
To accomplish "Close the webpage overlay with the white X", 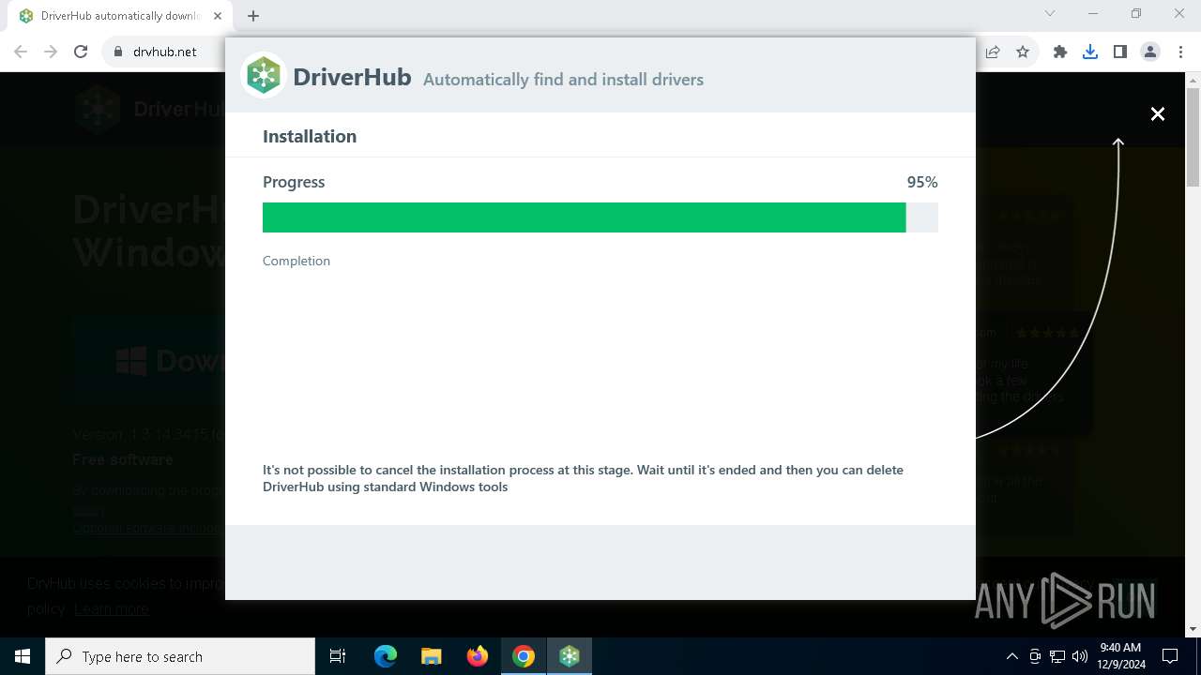I will (1158, 113).
